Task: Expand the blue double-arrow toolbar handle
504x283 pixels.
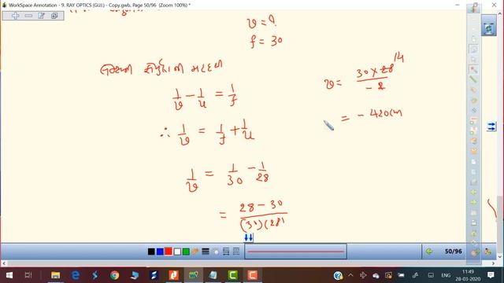Action: (249, 237)
